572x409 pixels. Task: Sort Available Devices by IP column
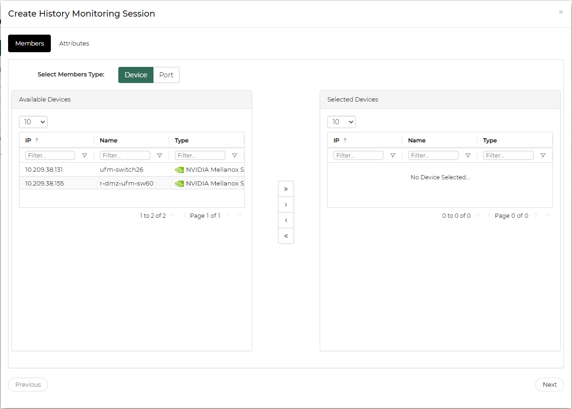coord(29,140)
